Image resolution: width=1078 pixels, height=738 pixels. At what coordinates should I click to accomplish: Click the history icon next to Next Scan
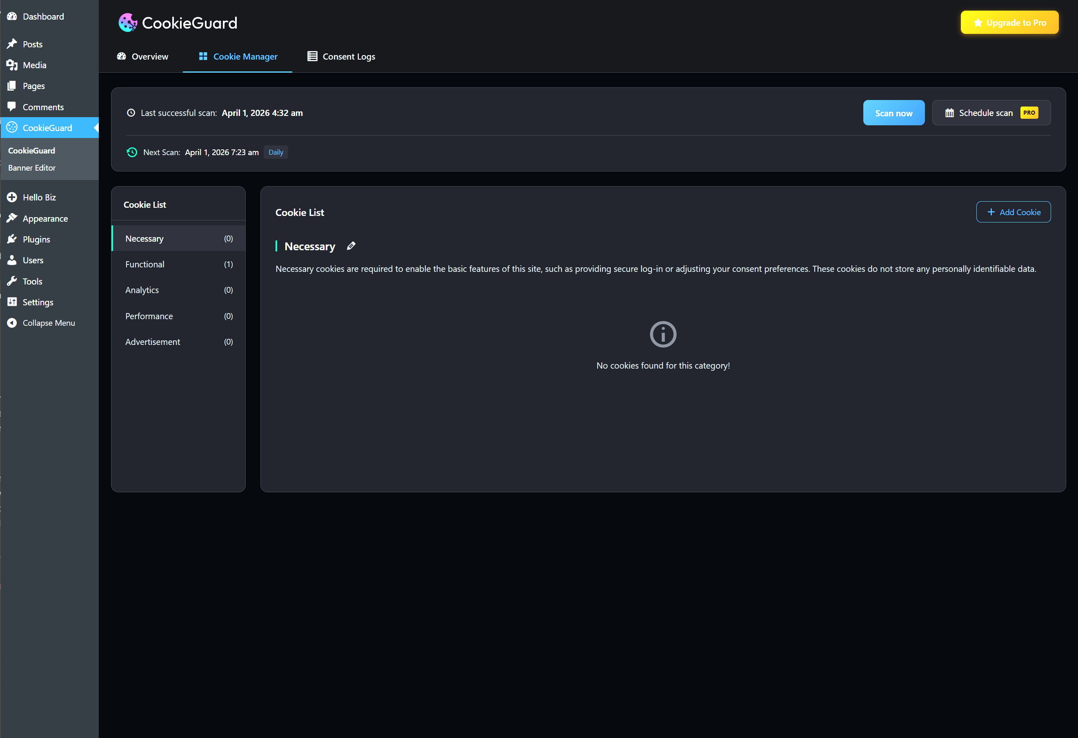coord(132,152)
